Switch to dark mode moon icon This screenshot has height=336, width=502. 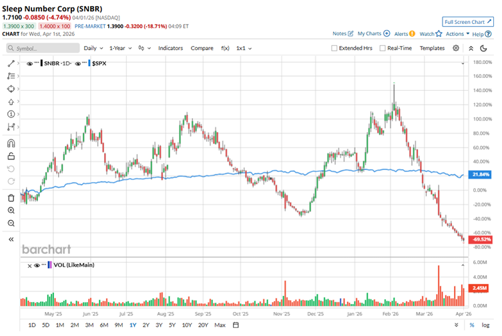point(484,48)
